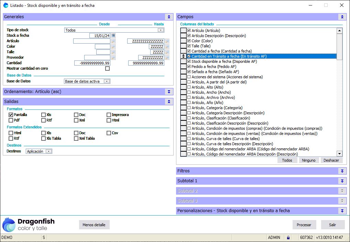Click the version v13.0010.14147 text
Screen dimensions: 350x242
click(x=329, y=237)
